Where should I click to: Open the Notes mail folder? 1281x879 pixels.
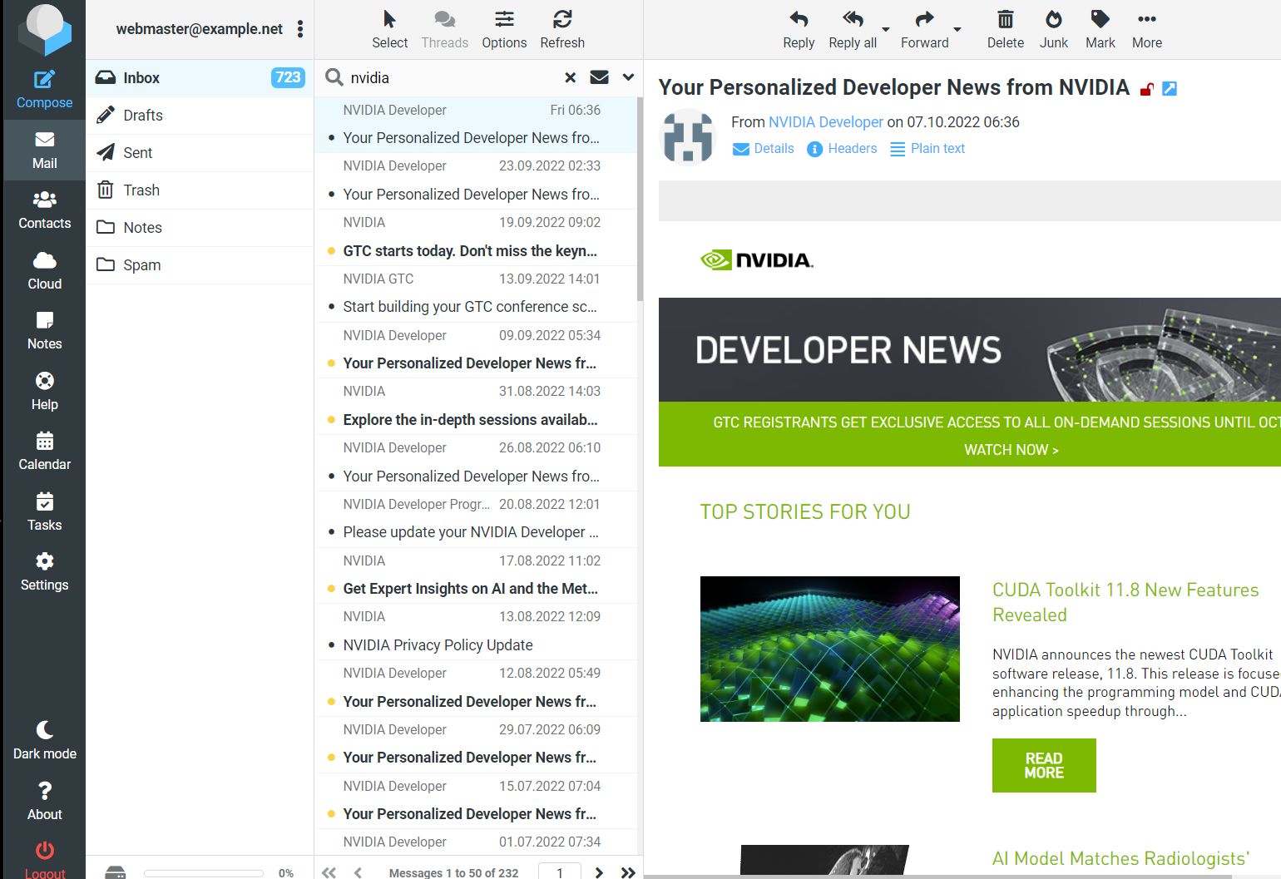200,228
